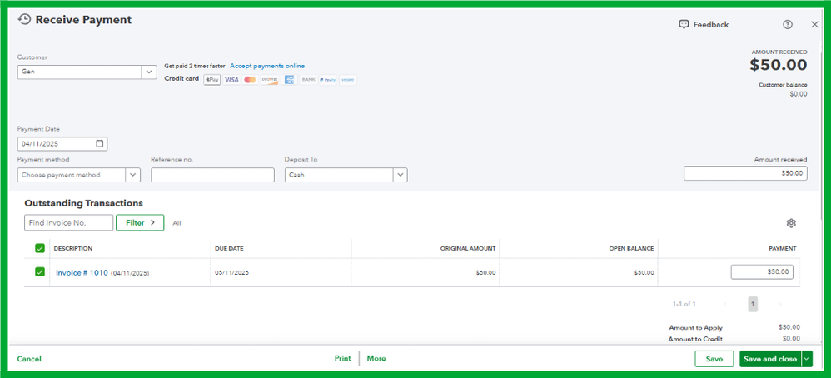Toggle the select-all transactions checkbox
Viewport: 831px width, 378px height.
tap(39, 248)
